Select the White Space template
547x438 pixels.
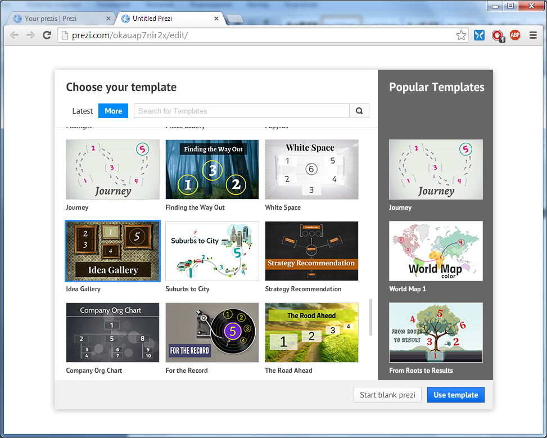311,170
